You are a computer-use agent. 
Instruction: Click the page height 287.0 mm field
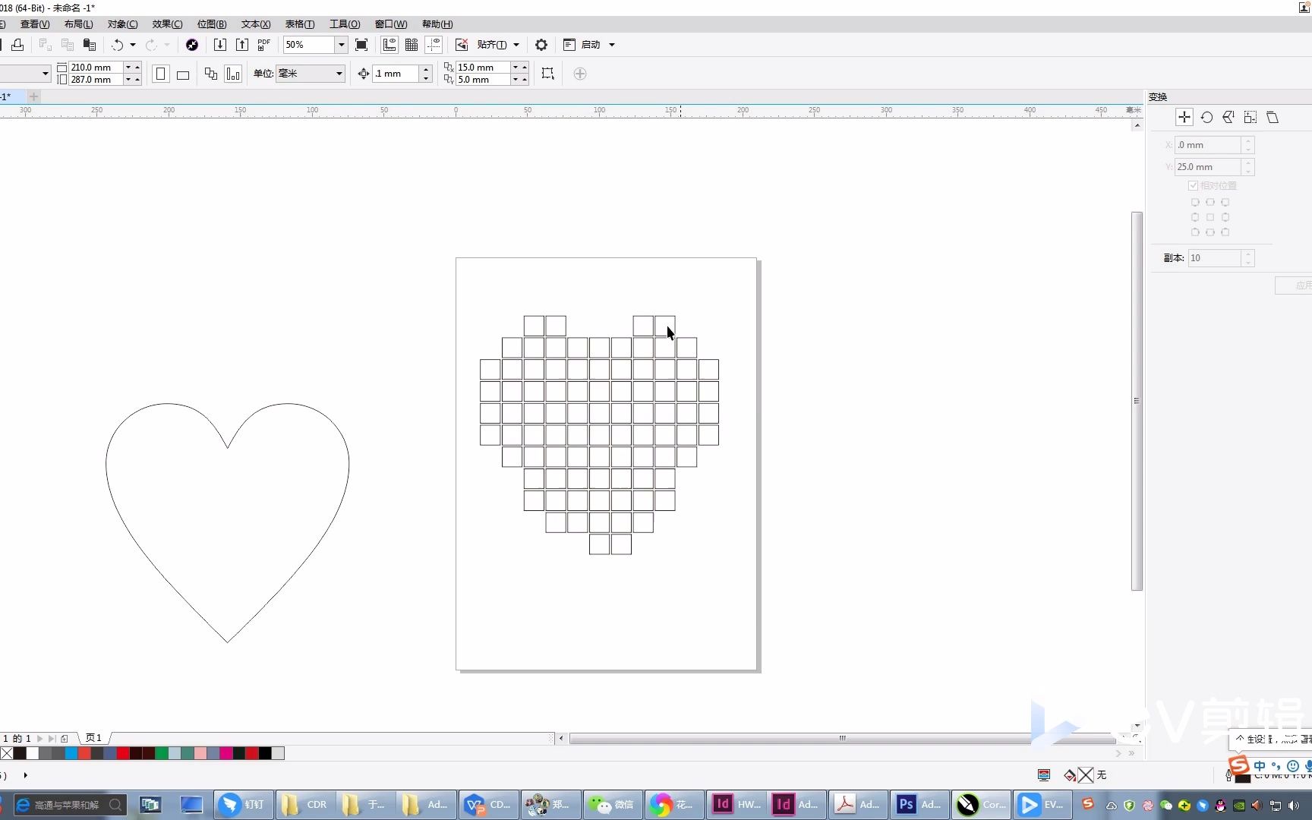pos(96,80)
